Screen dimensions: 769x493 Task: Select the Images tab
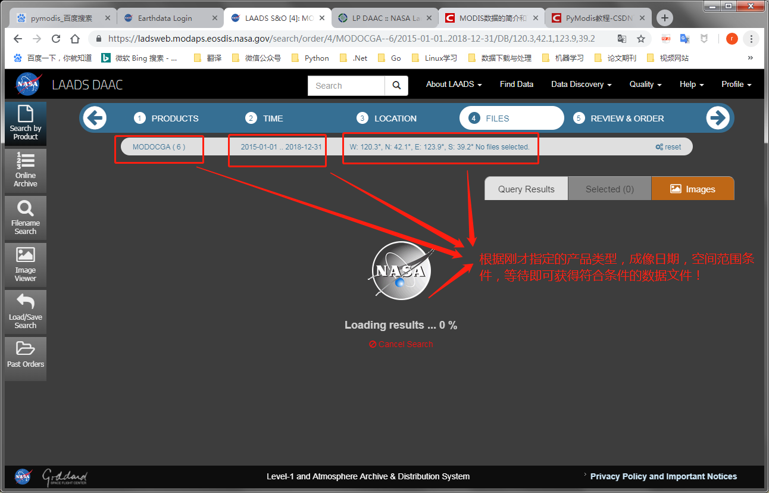[x=693, y=188]
